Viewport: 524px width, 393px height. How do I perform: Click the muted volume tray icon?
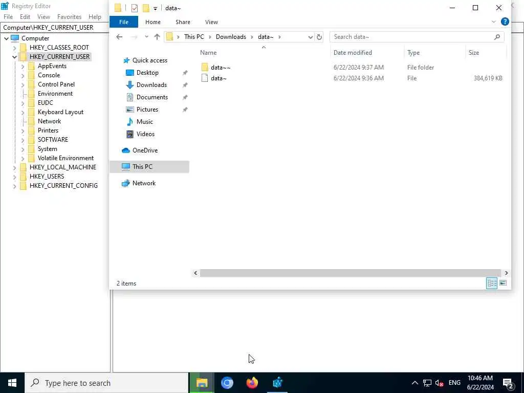[440, 383]
